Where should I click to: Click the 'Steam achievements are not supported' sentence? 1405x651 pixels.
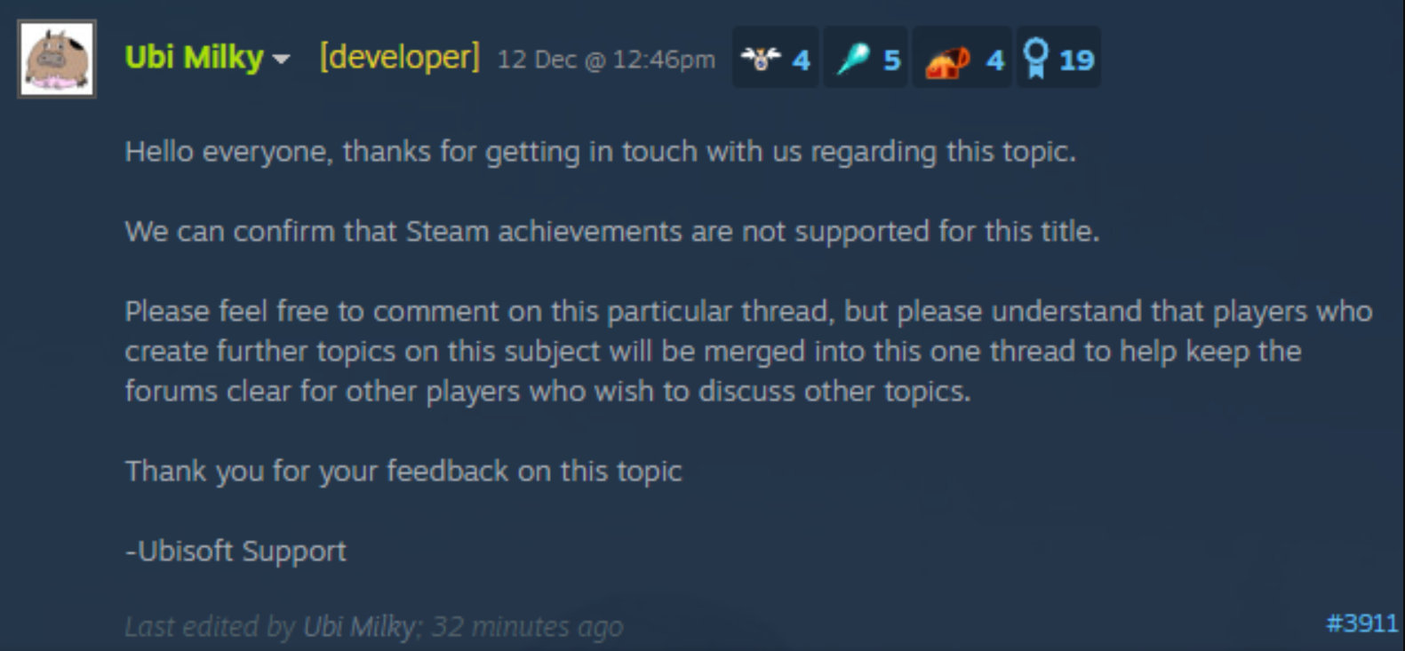pyautogui.click(x=612, y=232)
